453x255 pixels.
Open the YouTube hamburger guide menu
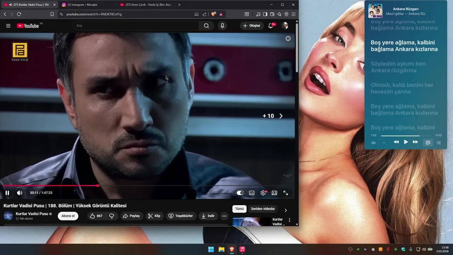coord(8,25)
